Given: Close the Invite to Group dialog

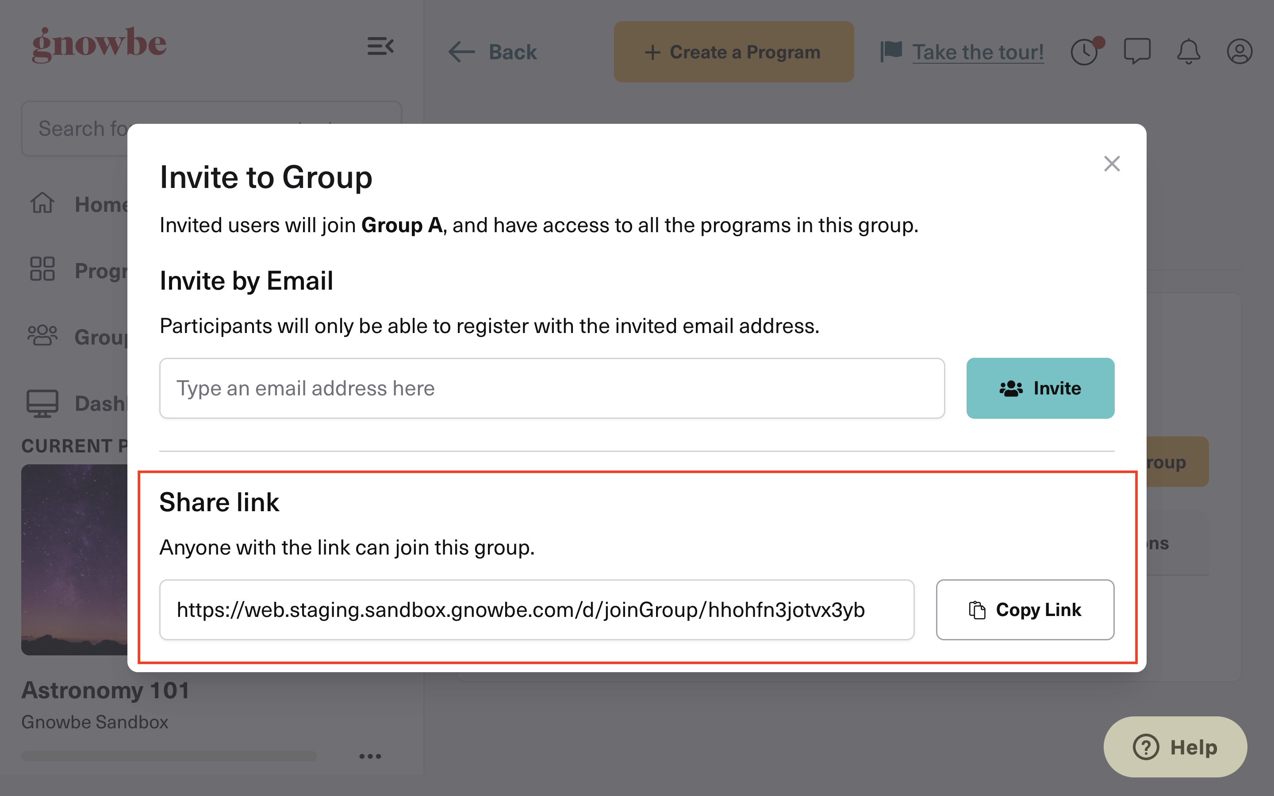Looking at the screenshot, I should click(1111, 164).
